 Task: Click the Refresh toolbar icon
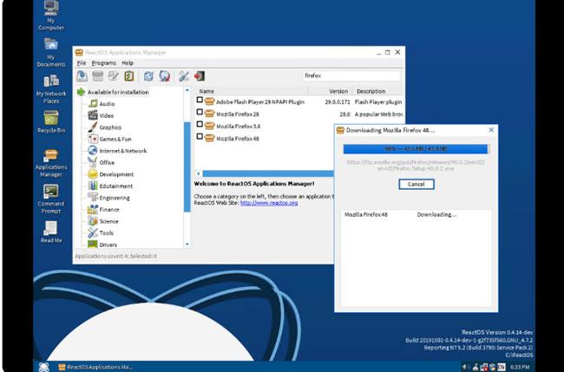[x=148, y=76]
